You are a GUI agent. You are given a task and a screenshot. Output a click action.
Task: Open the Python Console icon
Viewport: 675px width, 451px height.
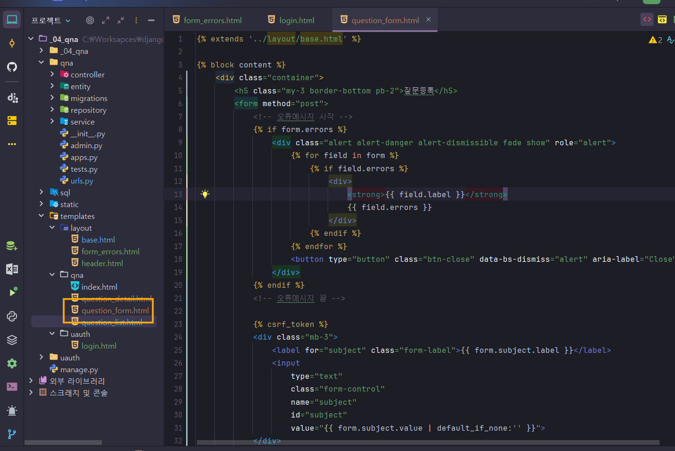click(12, 316)
